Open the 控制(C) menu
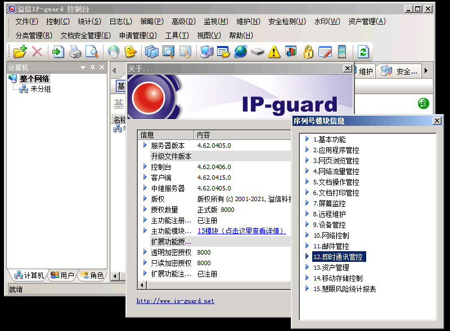 point(58,21)
